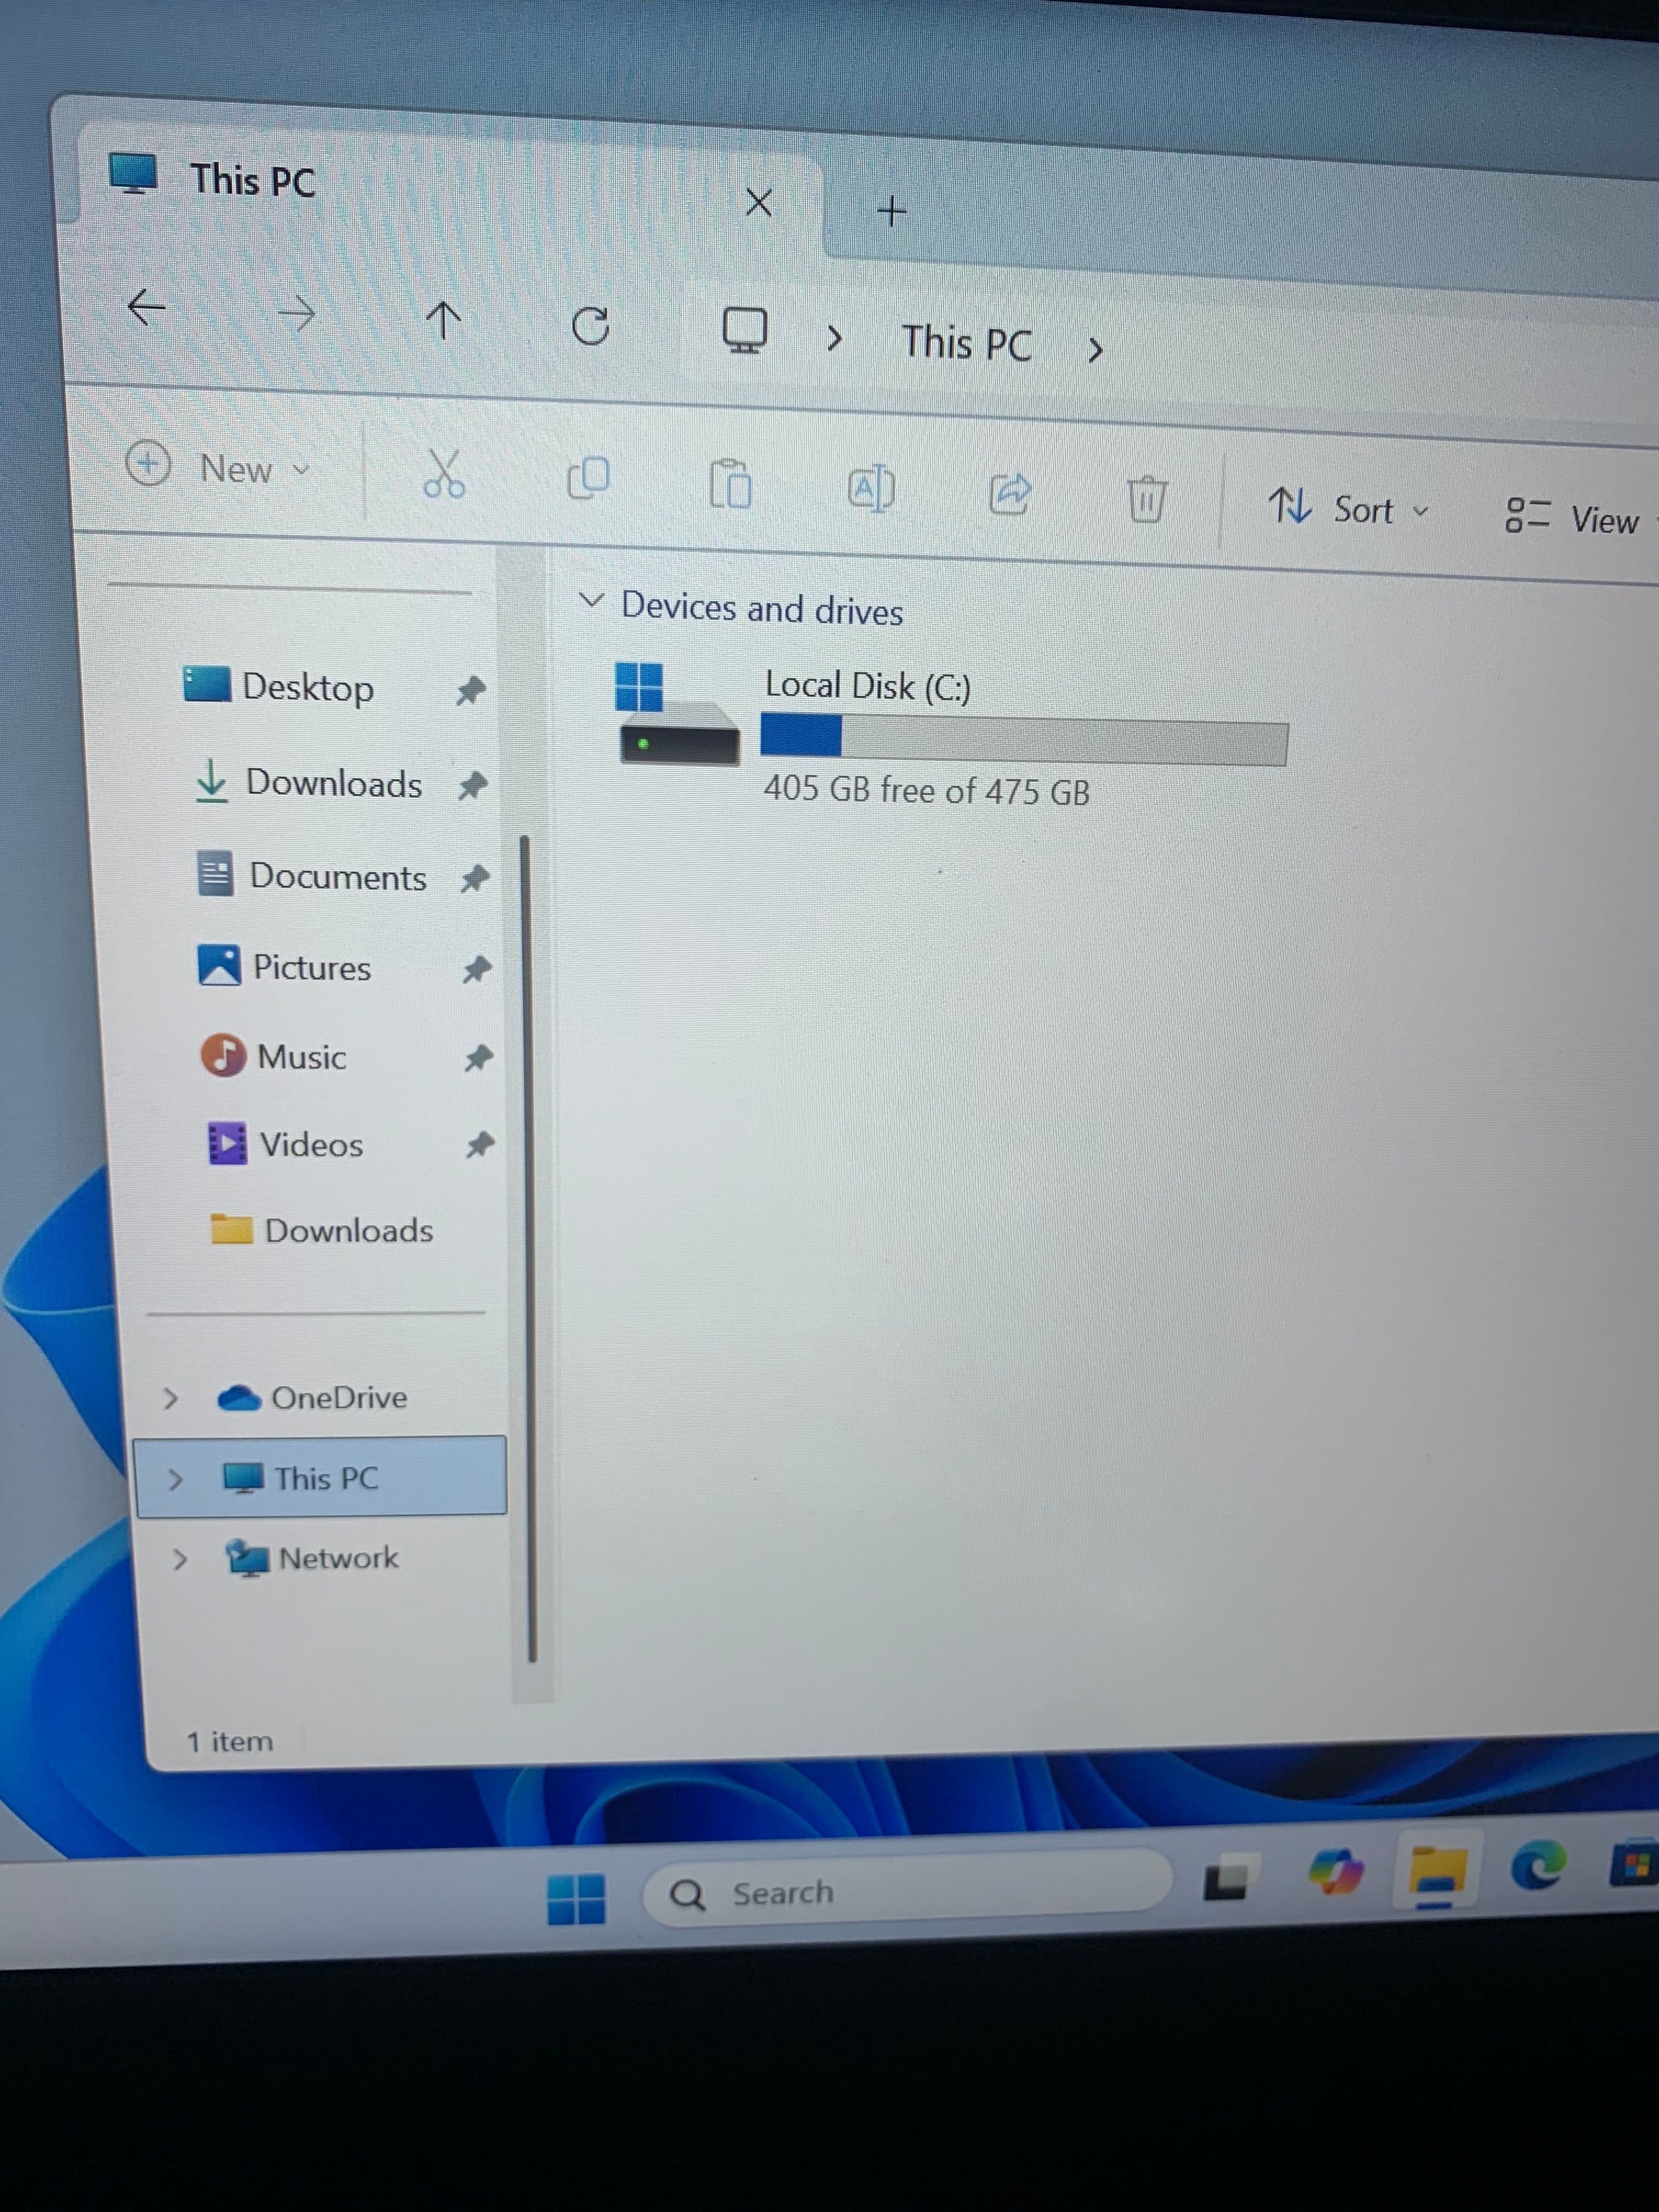Open Desktop in the navigation pane
The height and width of the screenshot is (2212, 1659).
[279, 687]
